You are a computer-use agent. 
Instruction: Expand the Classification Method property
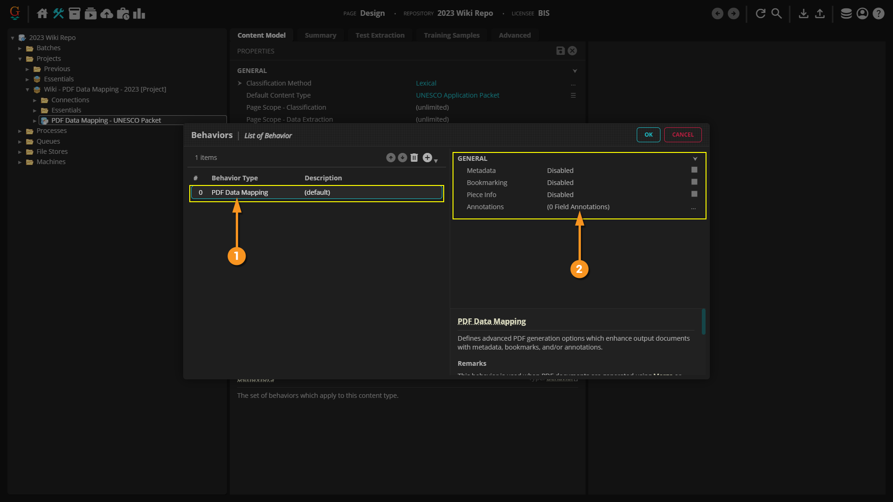point(240,83)
